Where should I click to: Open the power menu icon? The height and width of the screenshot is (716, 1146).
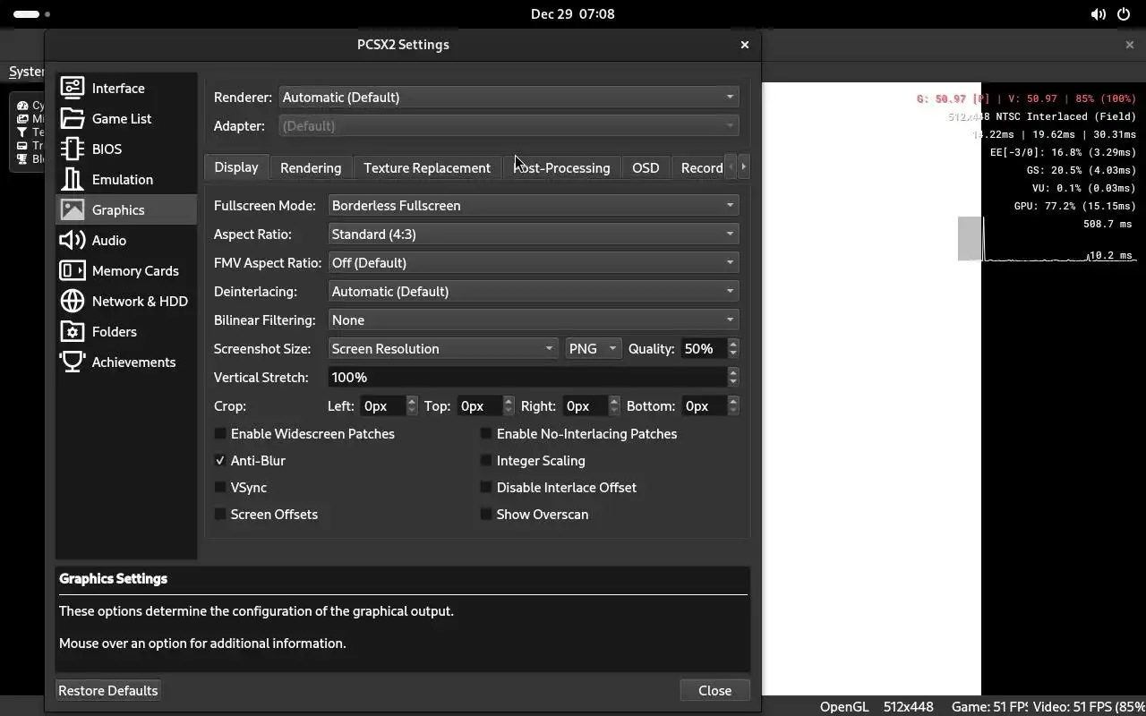[1123, 14]
